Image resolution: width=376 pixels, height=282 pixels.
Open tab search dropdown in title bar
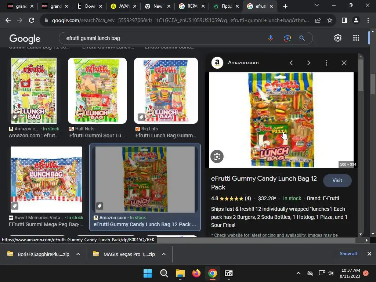pos(317,5)
